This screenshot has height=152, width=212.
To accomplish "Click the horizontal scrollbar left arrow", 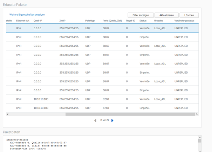I will pos(8,114).
